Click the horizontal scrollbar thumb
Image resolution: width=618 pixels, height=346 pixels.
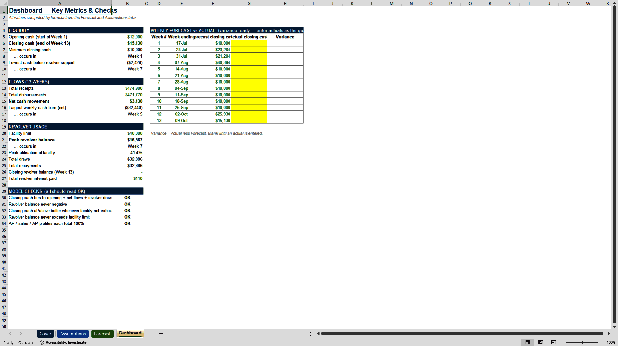(x=462, y=334)
